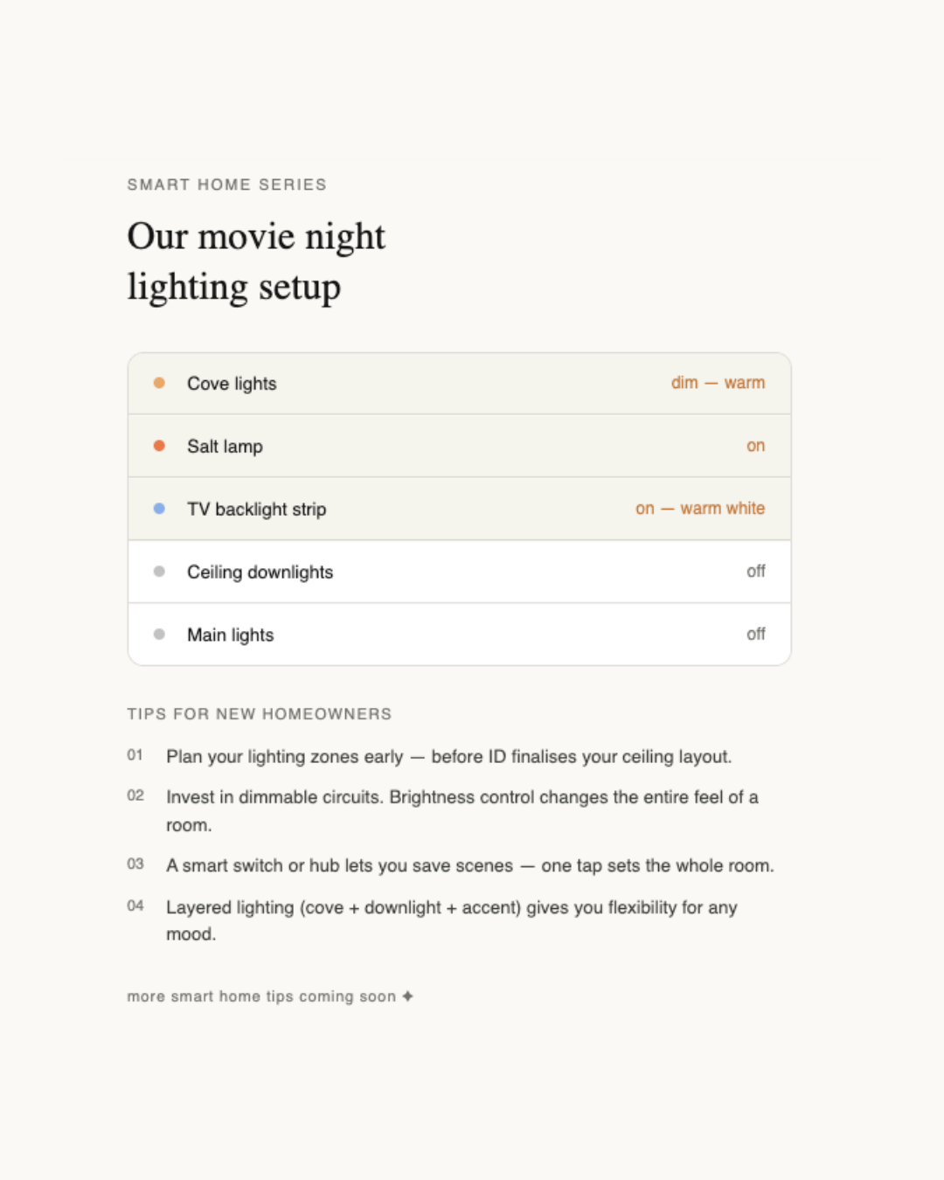Click the gray dot beside Main lights
This screenshot has width=944, height=1180.
pos(159,634)
